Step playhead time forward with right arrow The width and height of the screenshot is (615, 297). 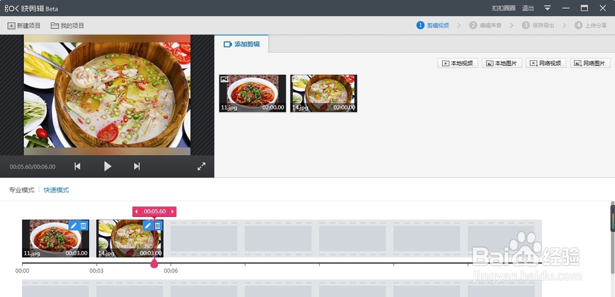[x=172, y=212]
